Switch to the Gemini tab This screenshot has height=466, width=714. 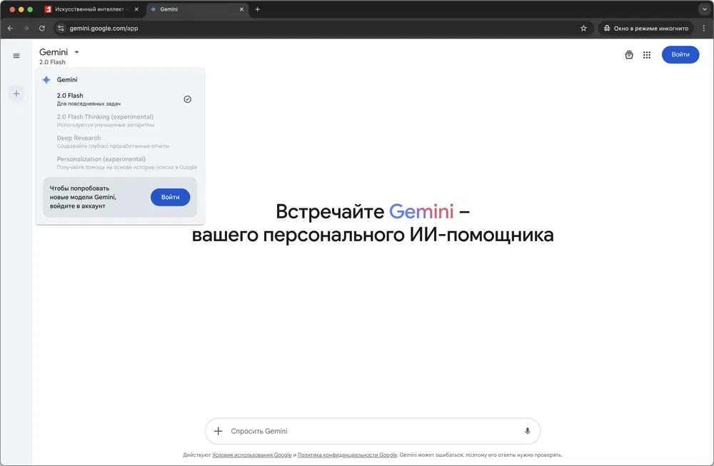pos(196,9)
